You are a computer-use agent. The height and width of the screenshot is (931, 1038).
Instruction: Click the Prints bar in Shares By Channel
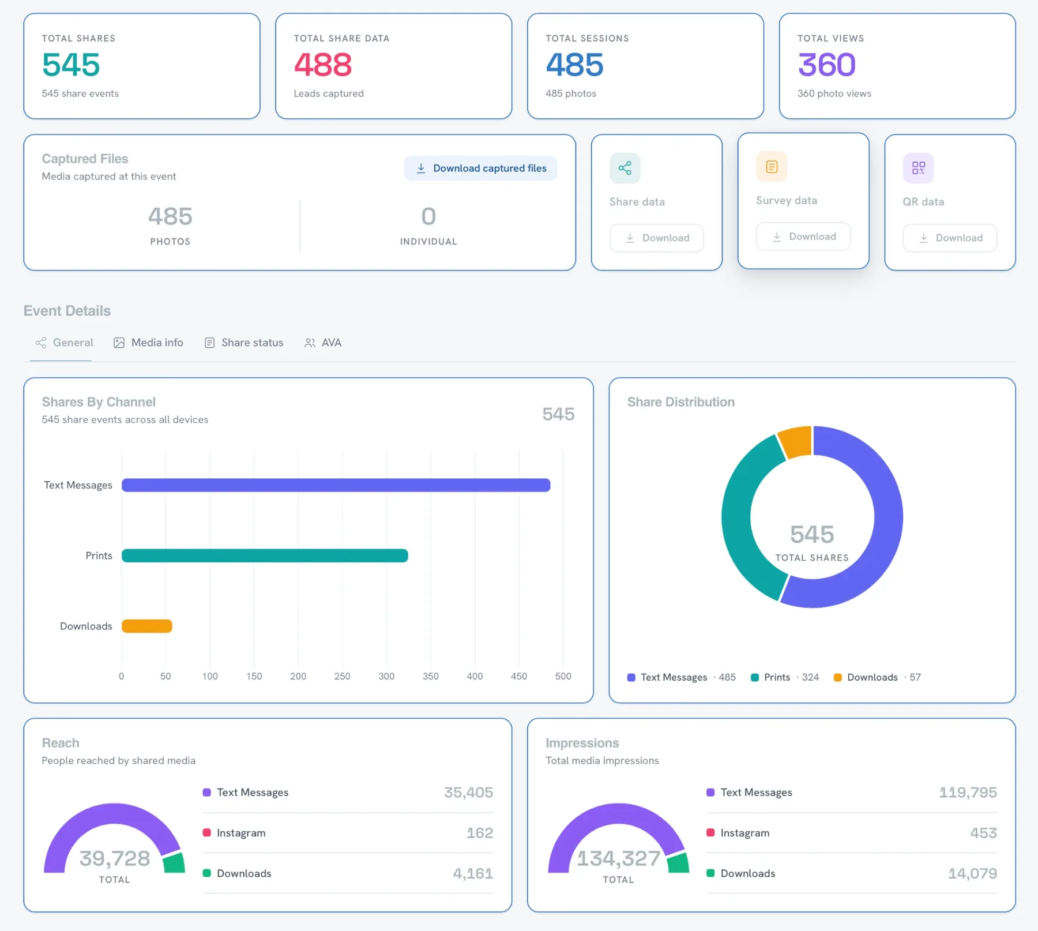click(265, 555)
